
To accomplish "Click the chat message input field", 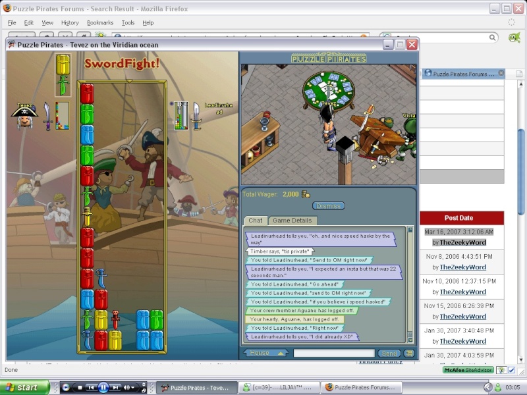I will 334,353.
